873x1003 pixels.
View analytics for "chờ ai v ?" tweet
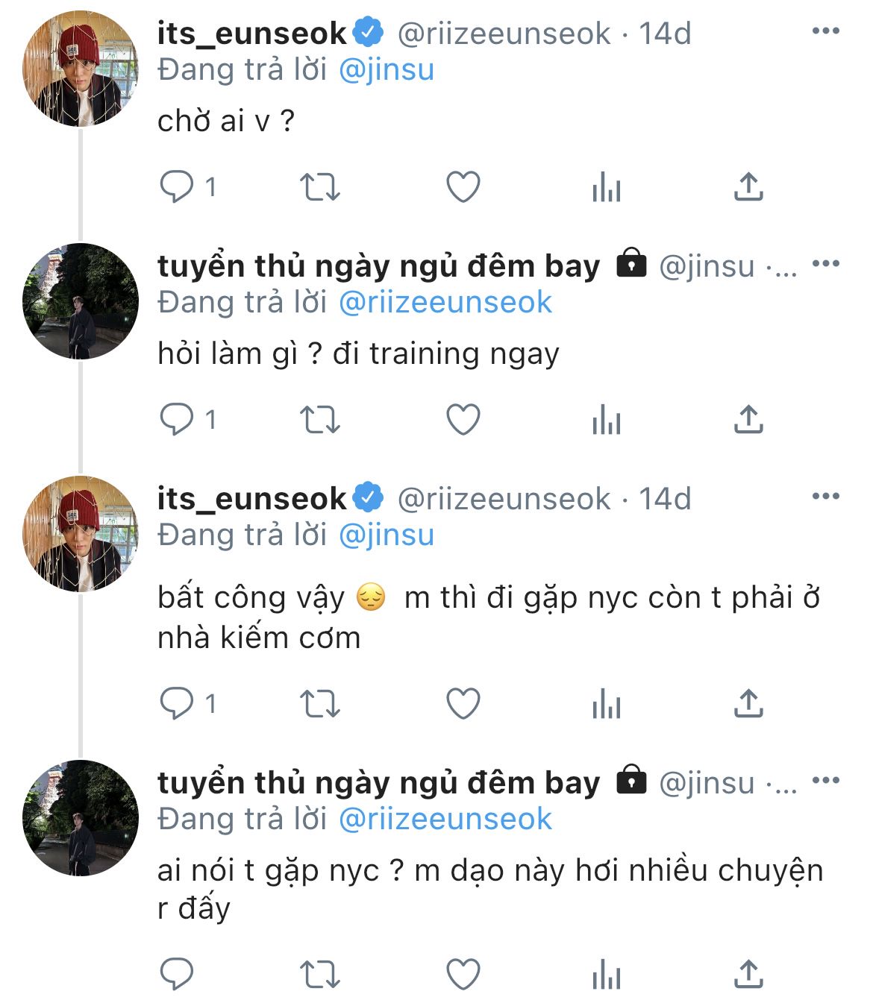pos(606,186)
